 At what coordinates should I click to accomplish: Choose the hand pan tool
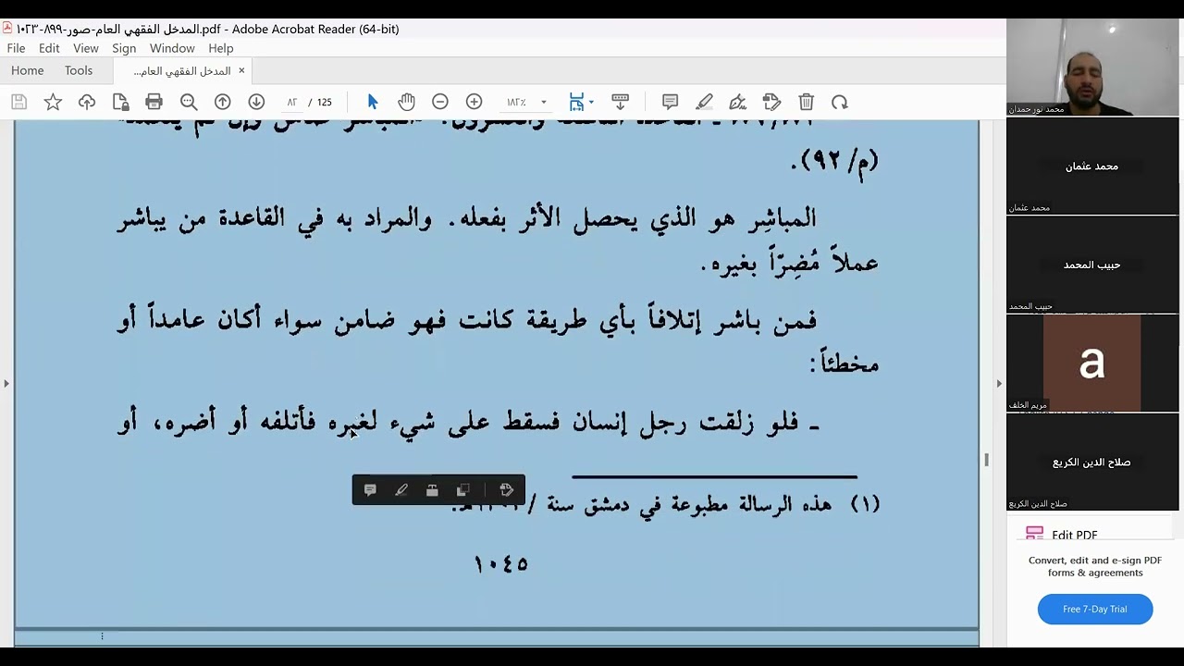tap(407, 102)
